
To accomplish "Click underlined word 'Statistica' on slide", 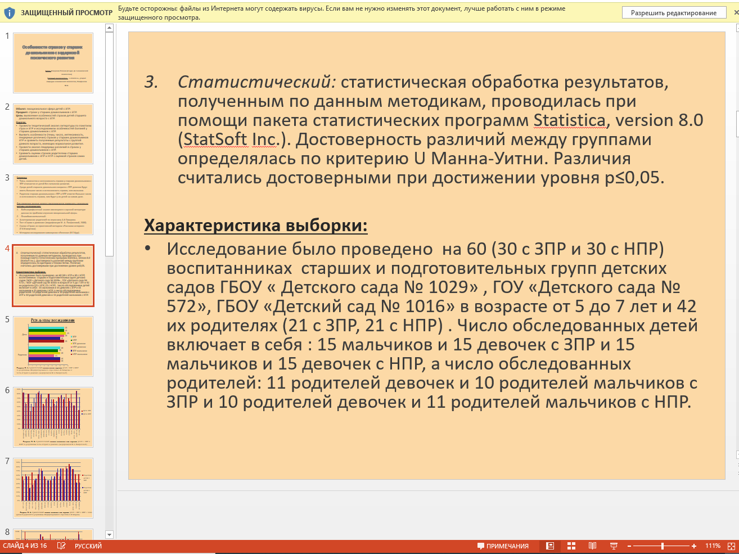I will [x=569, y=120].
